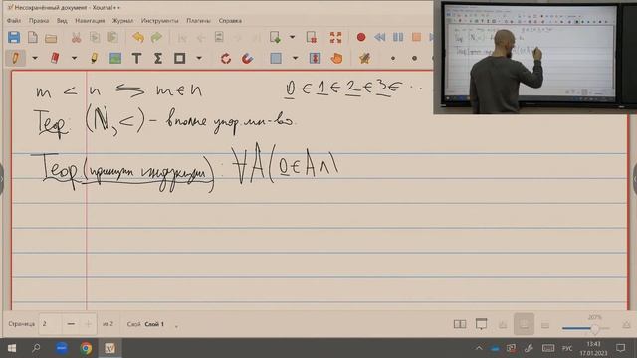Open the Файл menu

(x=14, y=20)
